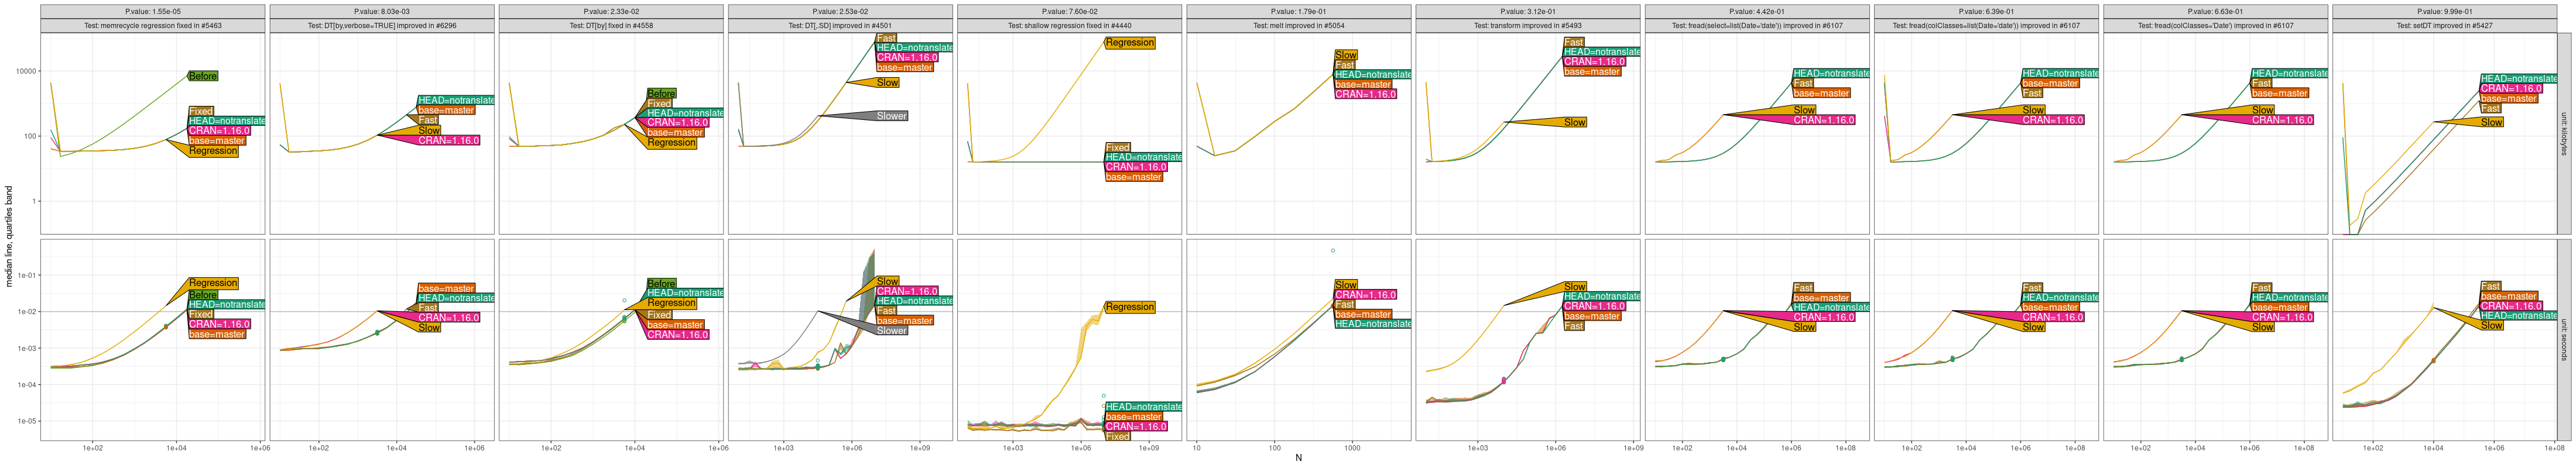Viewport: 2576px width, 468px height.
Task: Click 'Test: setDT improved in #5427' header
Action: click(2444, 26)
